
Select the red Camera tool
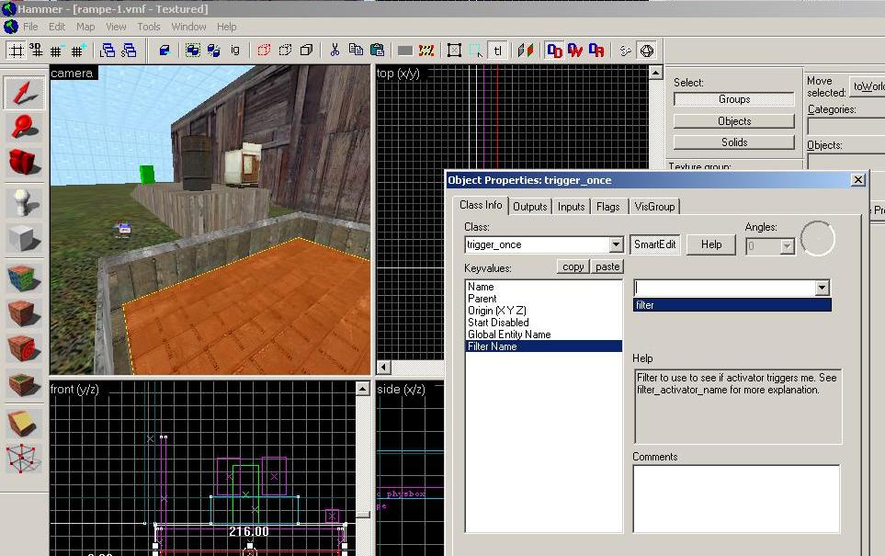click(x=24, y=162)
